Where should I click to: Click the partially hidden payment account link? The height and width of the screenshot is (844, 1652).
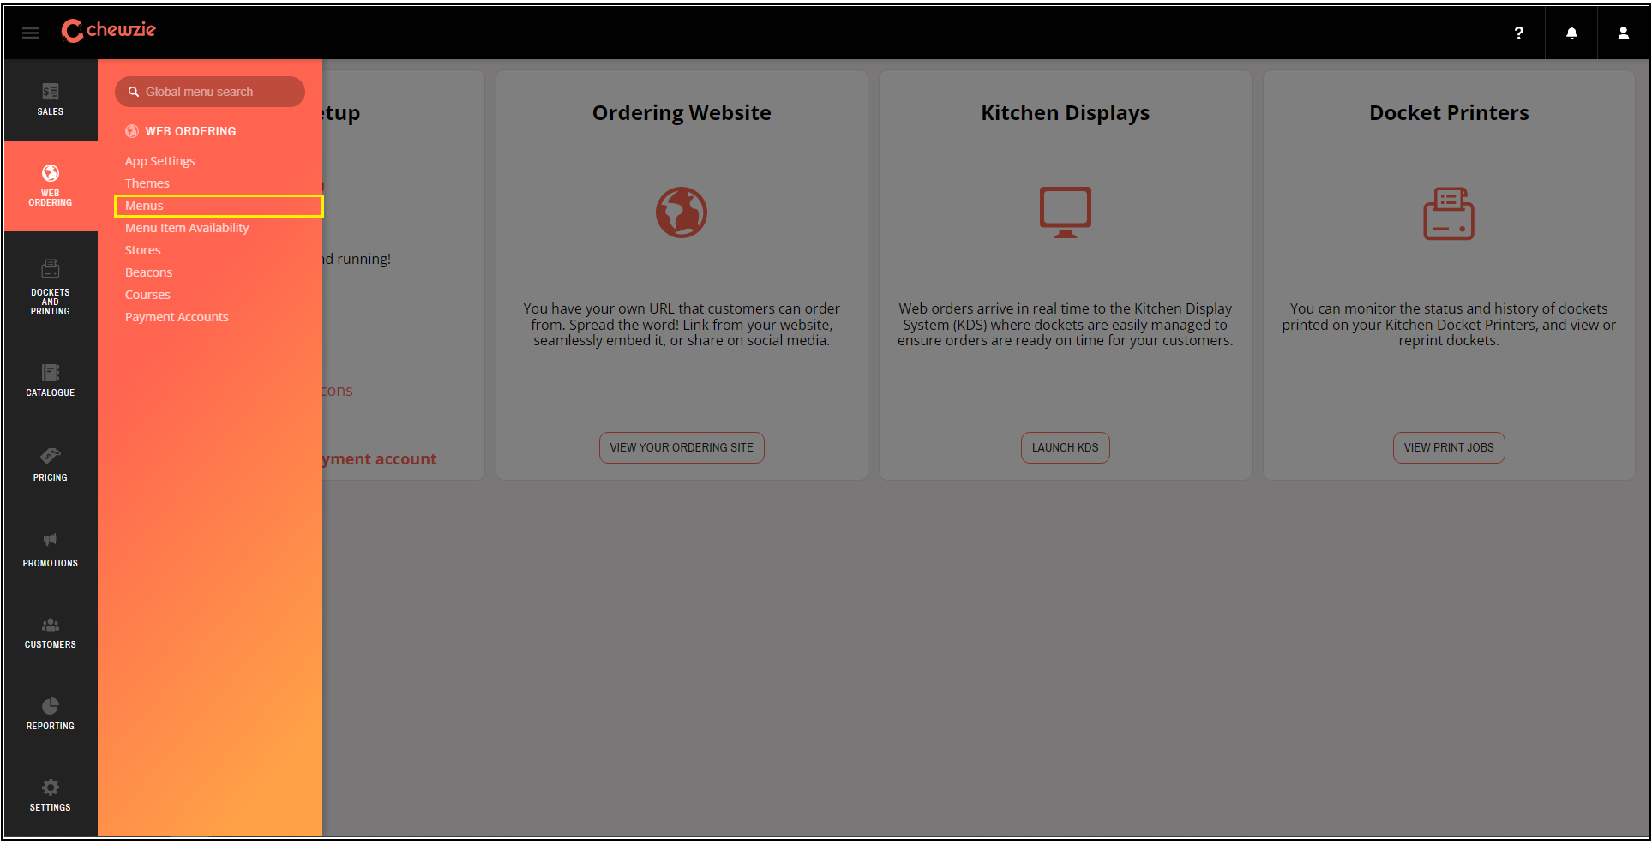click(380, 459)
